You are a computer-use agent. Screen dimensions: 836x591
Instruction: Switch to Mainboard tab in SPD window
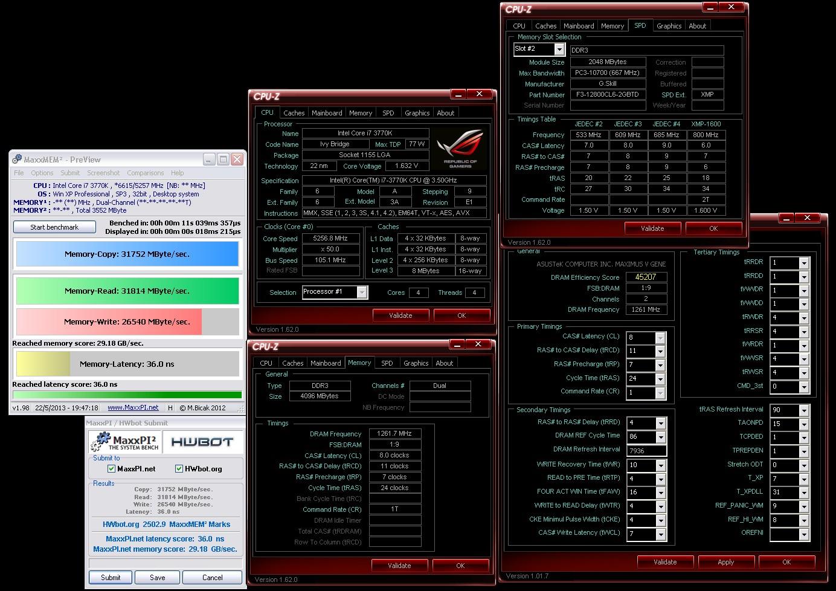(579, 26)
